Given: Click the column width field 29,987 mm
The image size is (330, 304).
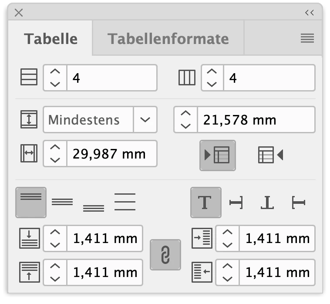Looking at the screenshot, I should click(111, 154).
